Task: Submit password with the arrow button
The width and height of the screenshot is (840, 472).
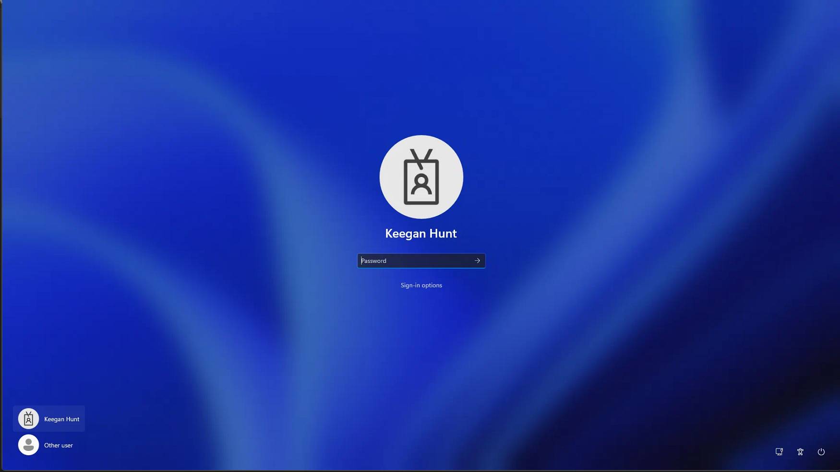Action: 477,260
